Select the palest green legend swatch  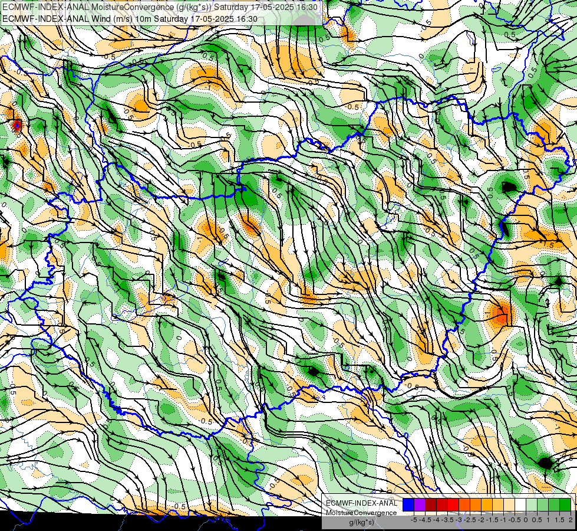532,504
